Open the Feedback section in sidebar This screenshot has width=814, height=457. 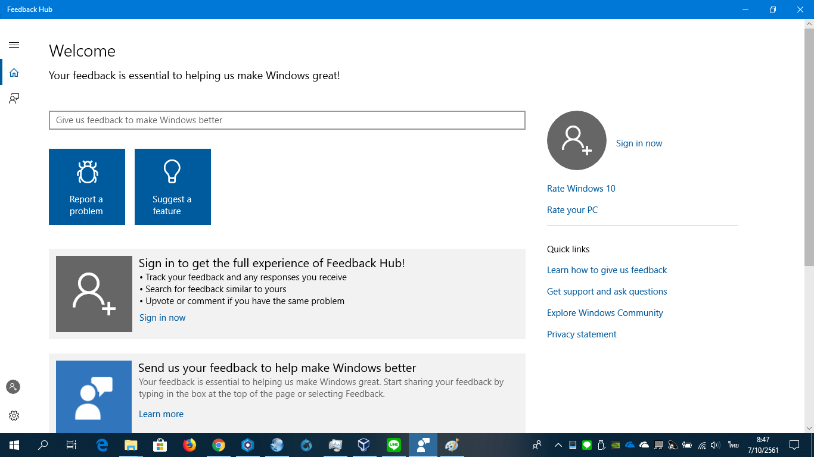(x=14, y=99)
